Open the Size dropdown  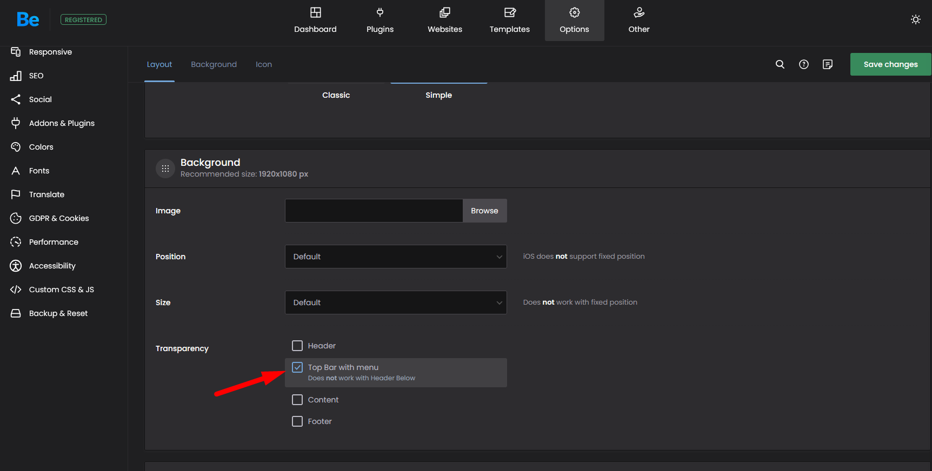(396, 302)
